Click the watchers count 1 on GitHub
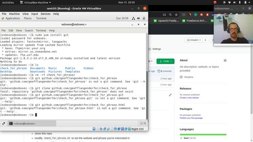The height and width of the screenshot is (142, 253). (x=206, y=40)
